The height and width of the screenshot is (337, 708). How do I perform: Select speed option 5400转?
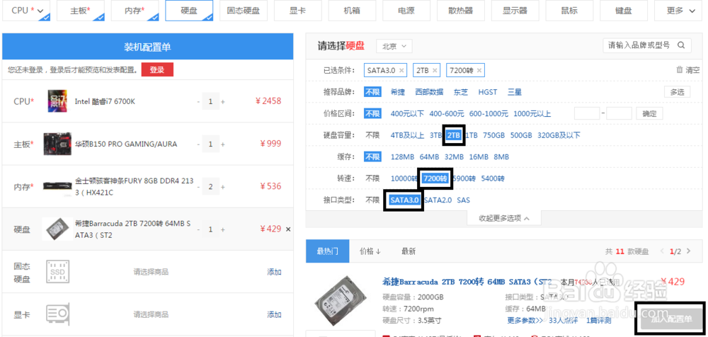tap(493, 178)
